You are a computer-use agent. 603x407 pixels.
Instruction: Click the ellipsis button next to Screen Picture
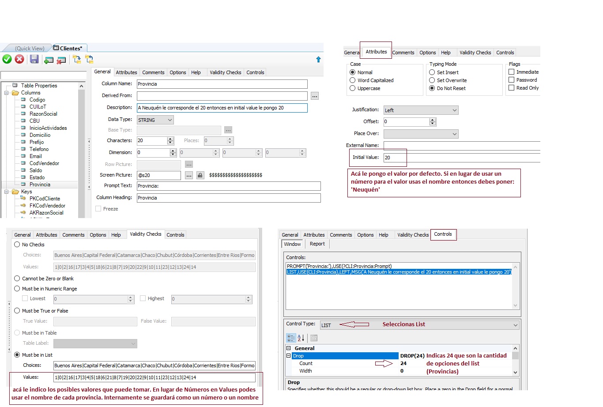189,175
